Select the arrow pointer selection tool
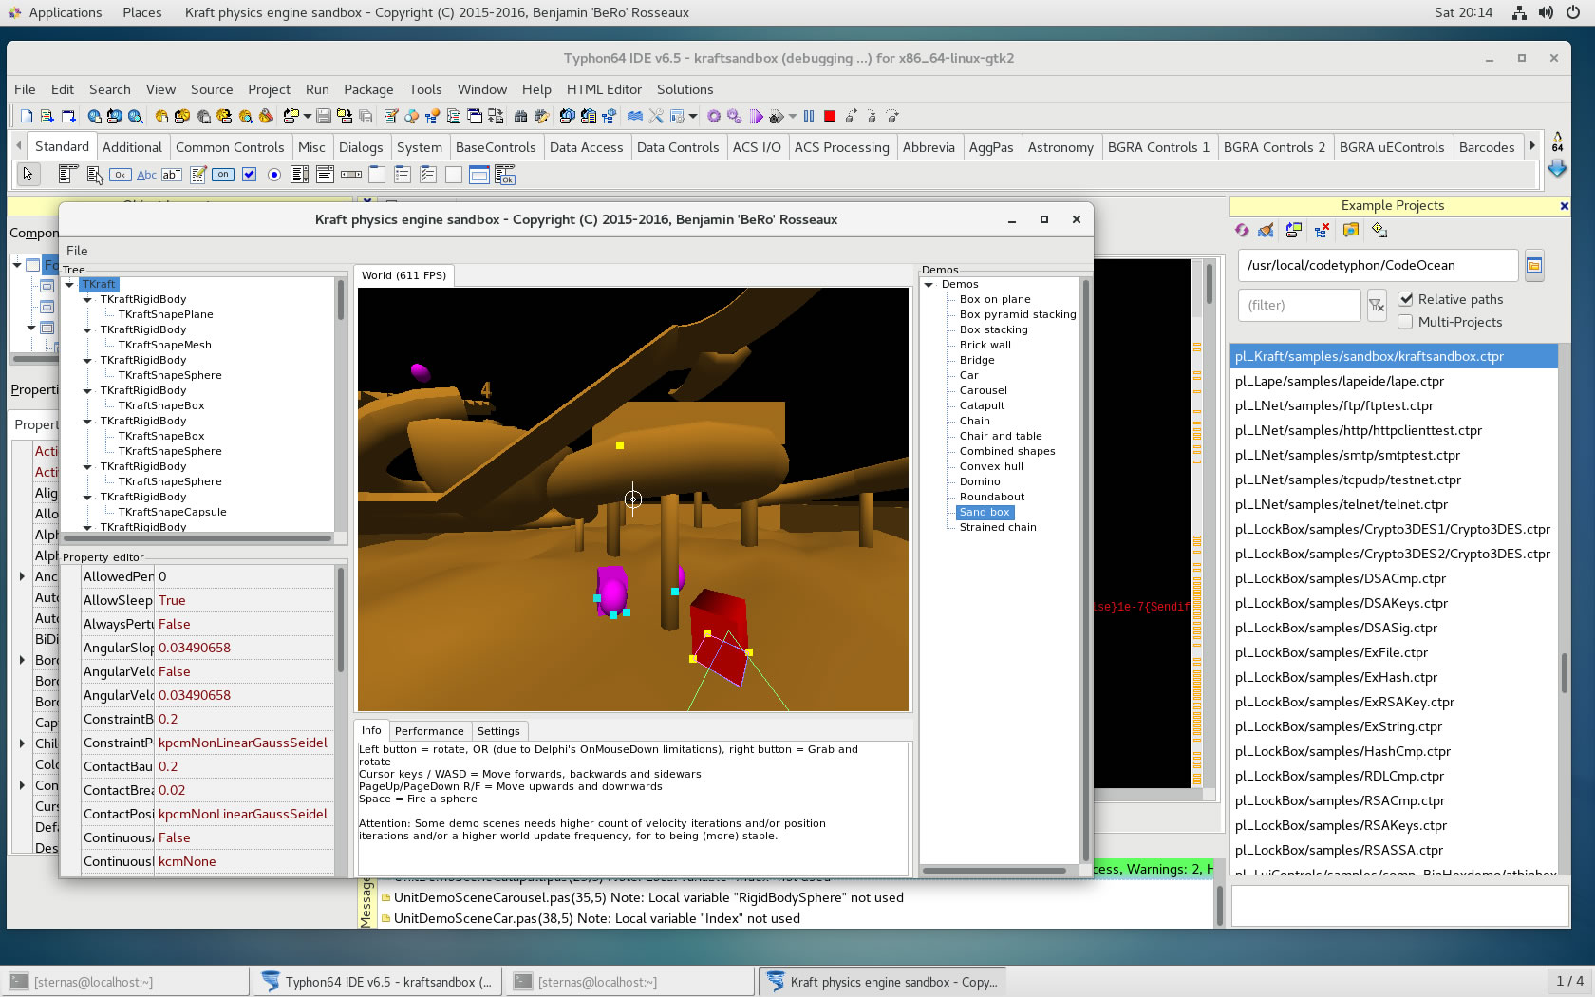 (x=28, y=174)
